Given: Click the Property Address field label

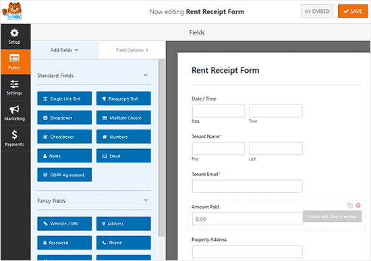Looking at the screenshot, I should click(209, 239).
